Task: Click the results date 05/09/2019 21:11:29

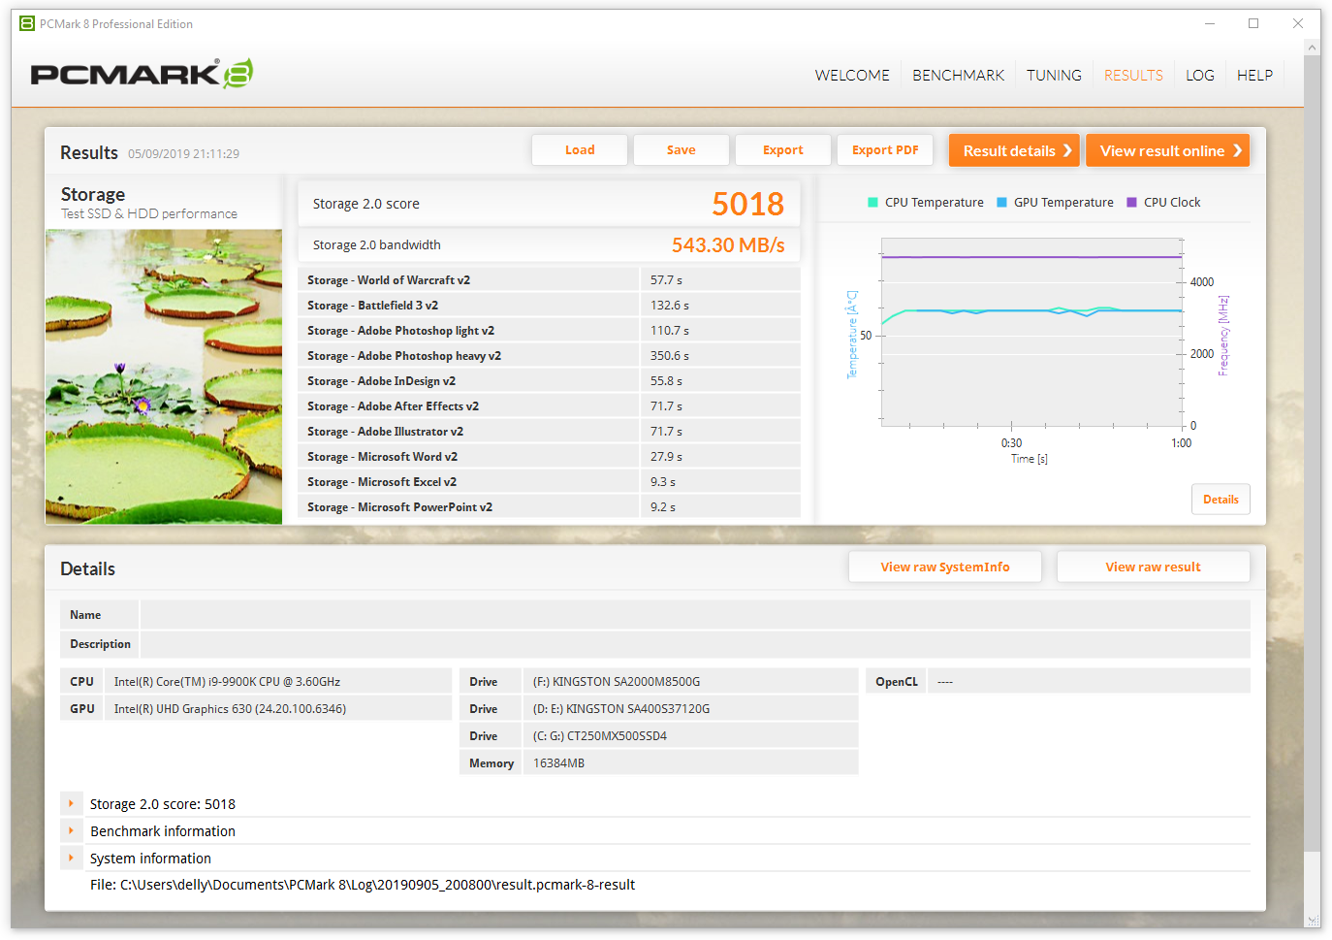Action: click(183, 154)
